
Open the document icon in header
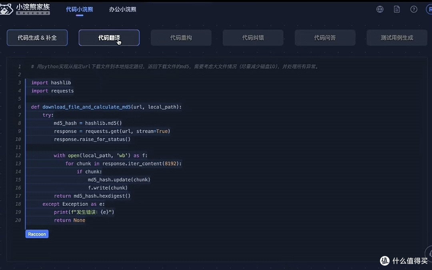point(397,9)
